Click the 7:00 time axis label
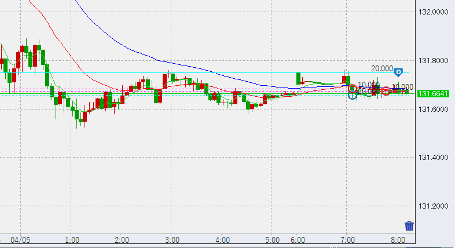Screen dimensions: 455x248 [347, 239]
